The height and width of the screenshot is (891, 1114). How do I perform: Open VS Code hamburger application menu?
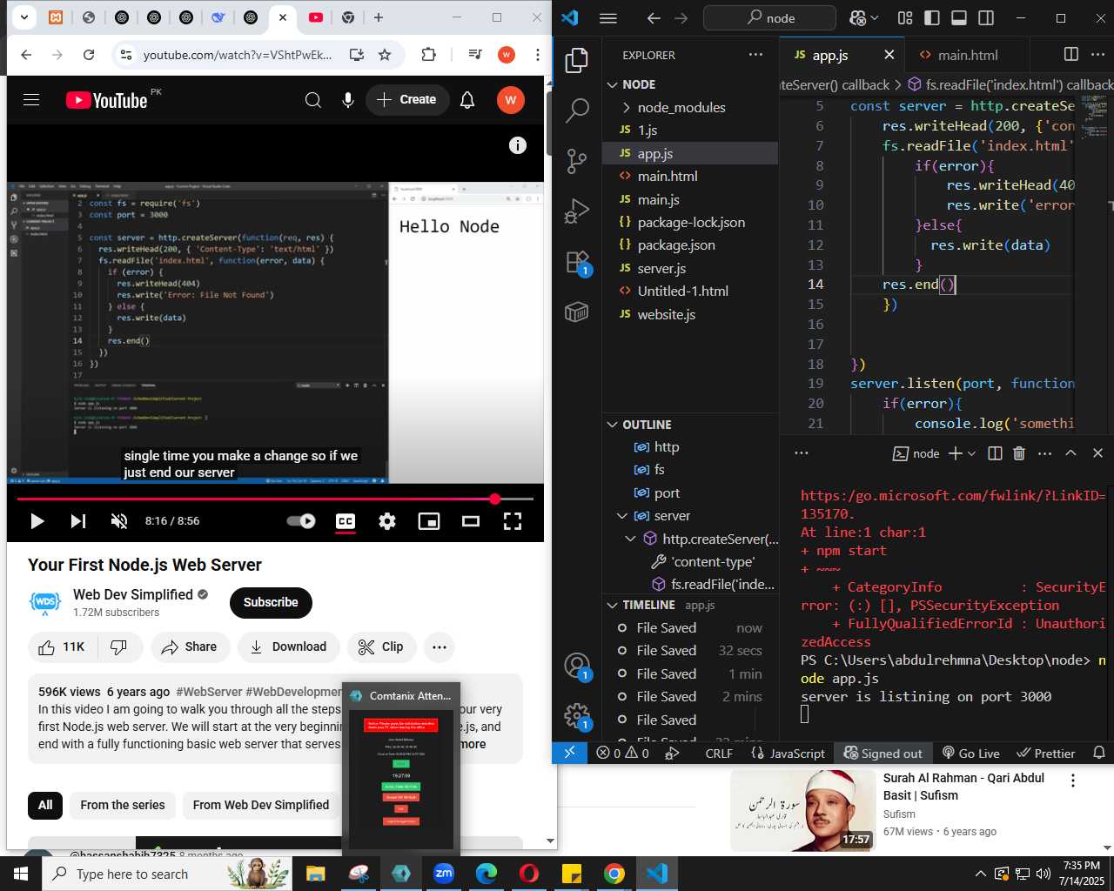[608, 17]
